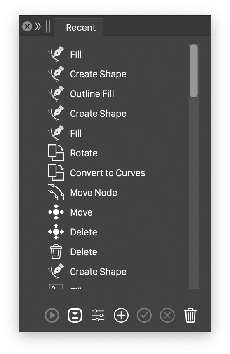
Task: Select the Move Node entry
Action: tap(94, 193)
